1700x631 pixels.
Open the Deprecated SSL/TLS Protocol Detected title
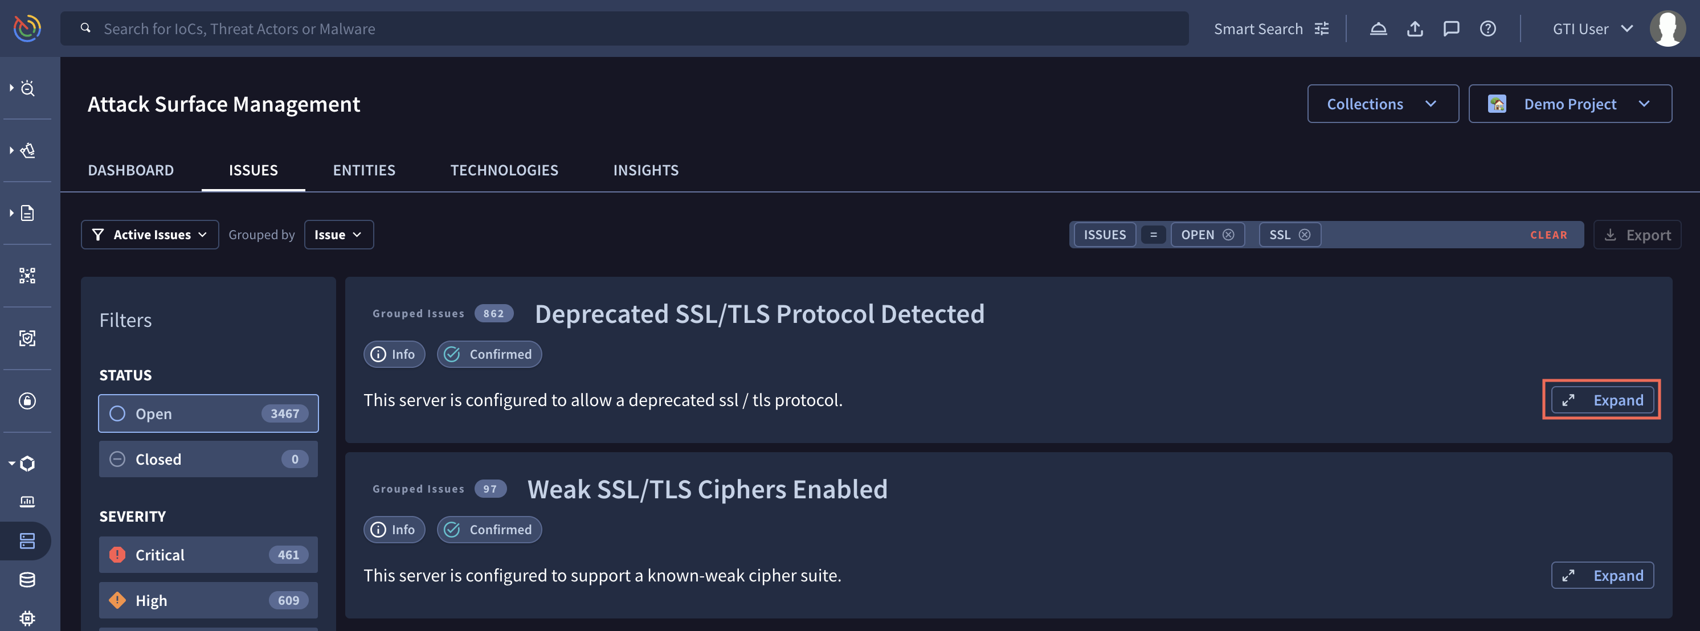759,314
